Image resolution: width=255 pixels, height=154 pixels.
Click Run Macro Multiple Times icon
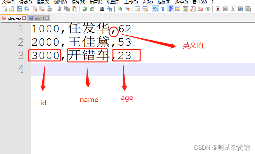(x=240, y=9)
